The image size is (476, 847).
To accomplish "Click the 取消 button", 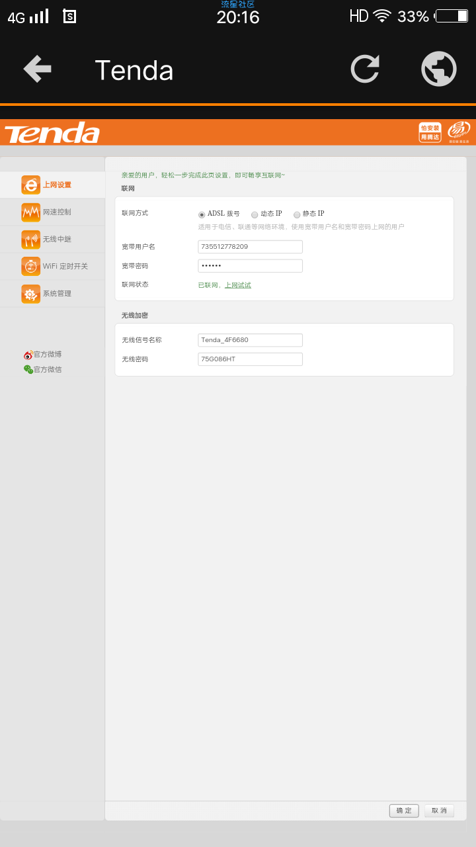I will (x=439, y=811).
